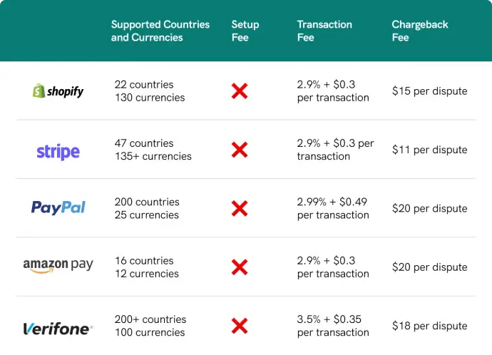Click Shopify's 22 countries, 130 currencies text
This screenshot has height=355, width=492.
[x=150, y=91]
